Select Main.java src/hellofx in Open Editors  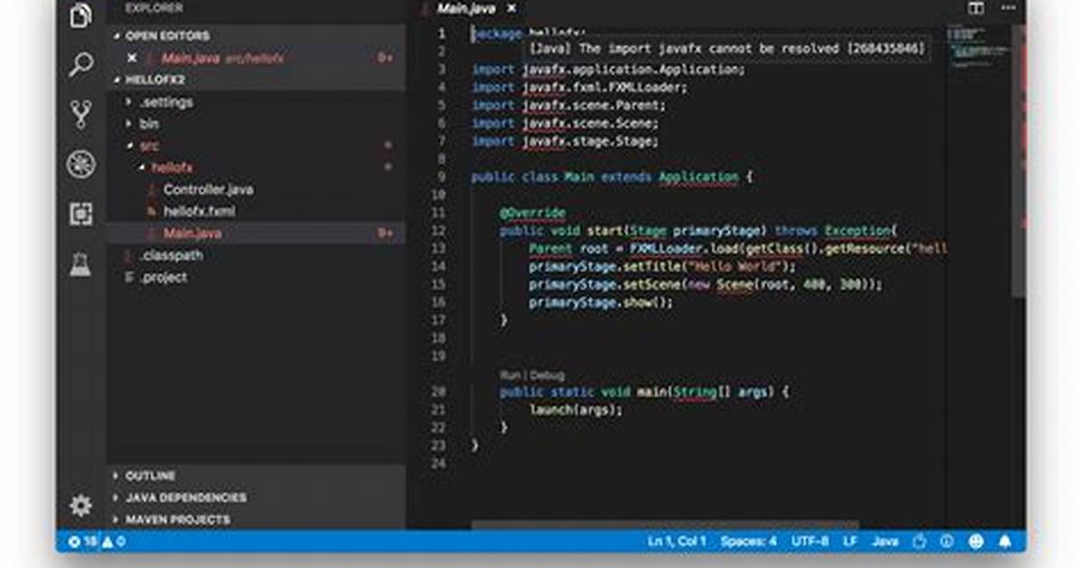tap(256, 58)
